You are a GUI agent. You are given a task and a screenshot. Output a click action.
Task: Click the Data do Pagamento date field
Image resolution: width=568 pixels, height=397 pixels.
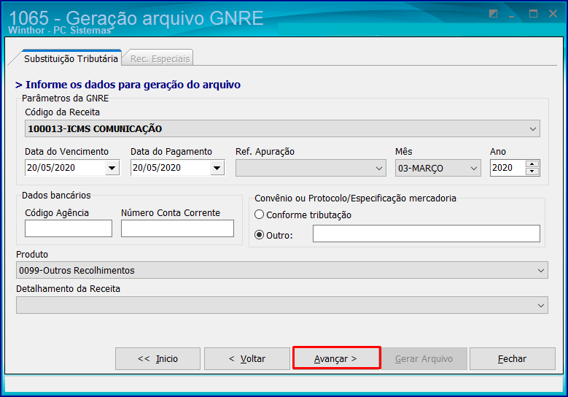point(171,168)
